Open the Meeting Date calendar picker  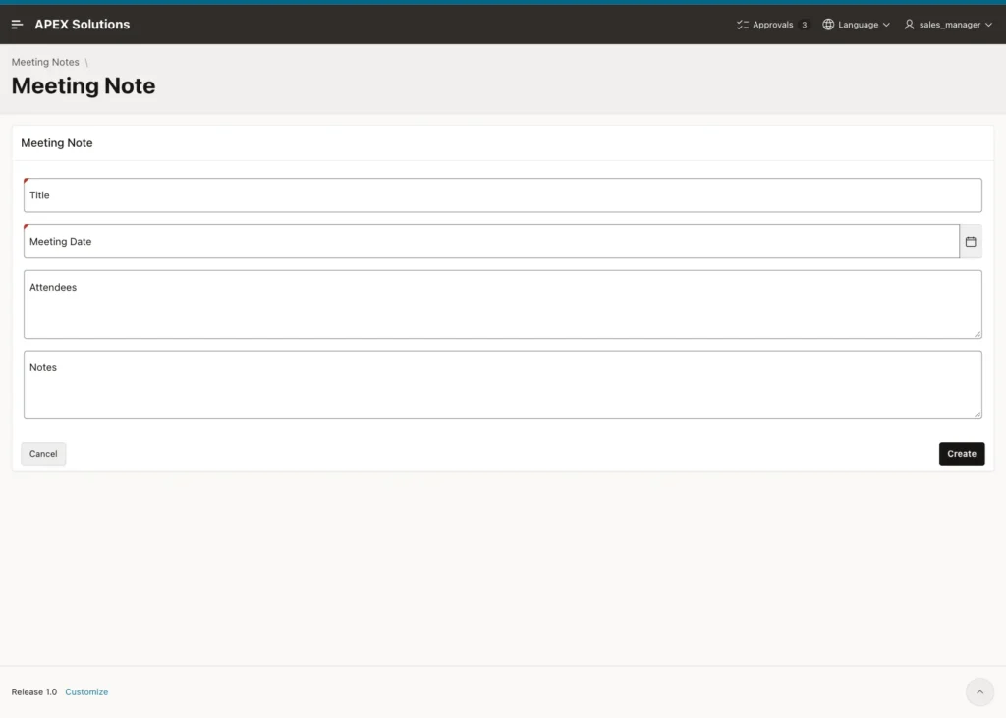(971, 242)
